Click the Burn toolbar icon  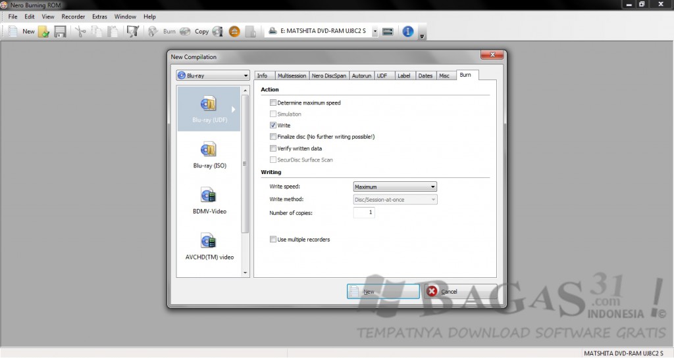[x=153, y=32]
